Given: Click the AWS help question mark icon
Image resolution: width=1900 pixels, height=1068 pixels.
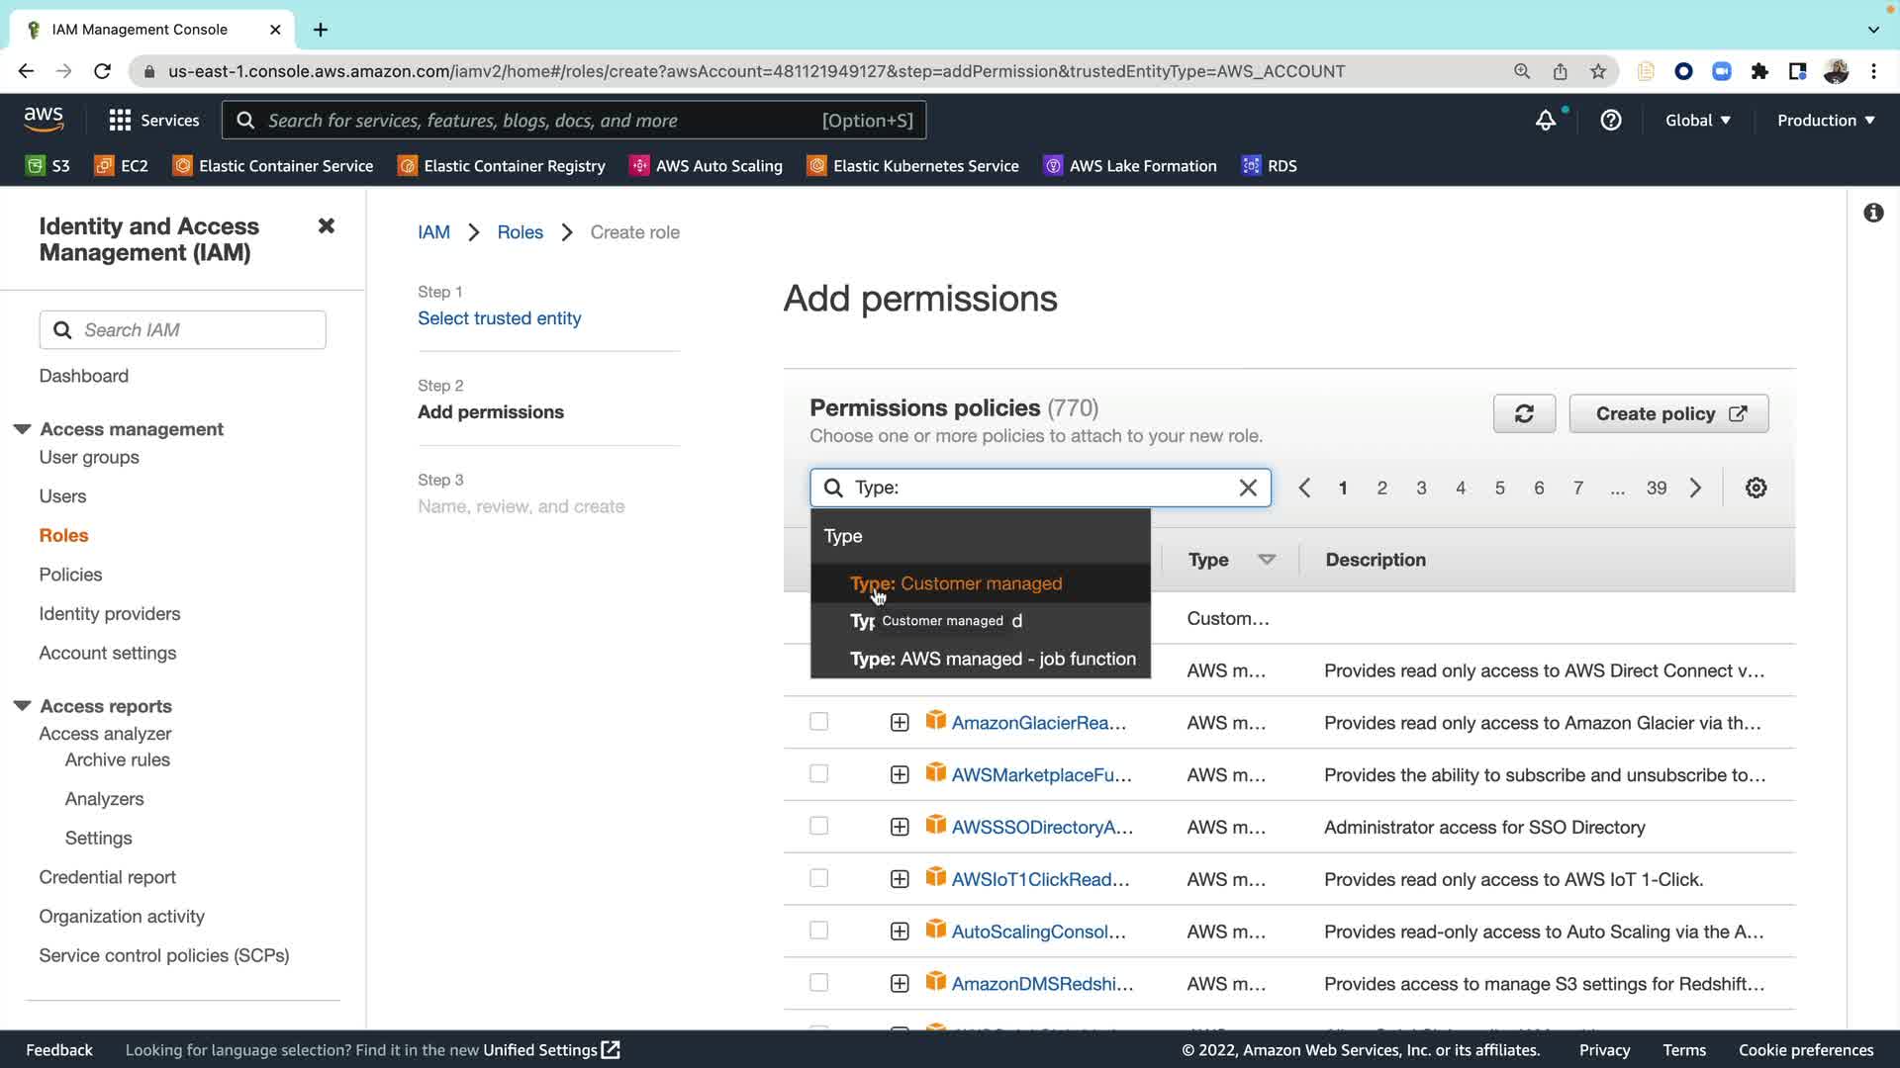Looking at the screenshot, I should pyautogui.click(x=1611, y=121).
